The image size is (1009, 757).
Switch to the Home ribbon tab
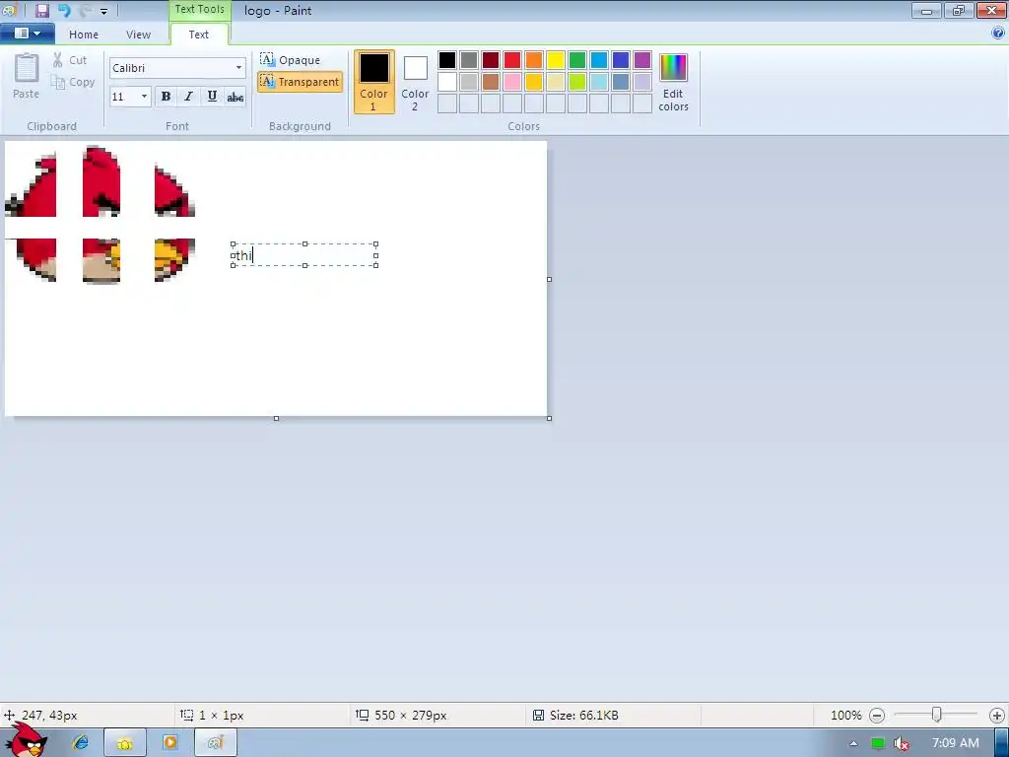84,34
